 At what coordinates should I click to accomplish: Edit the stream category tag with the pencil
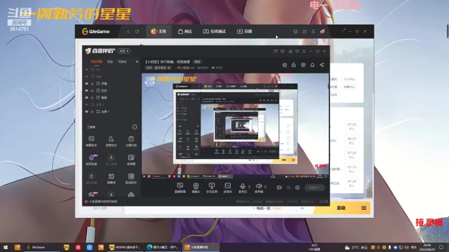pos(169,68)
